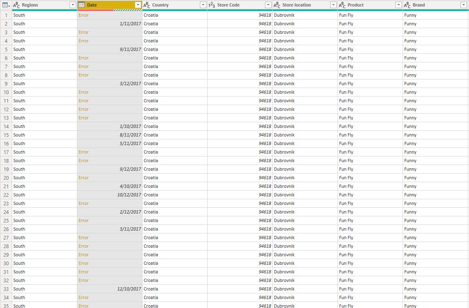Select the Funny cell in row 4
469x308 pixels.
coord(436,41)
